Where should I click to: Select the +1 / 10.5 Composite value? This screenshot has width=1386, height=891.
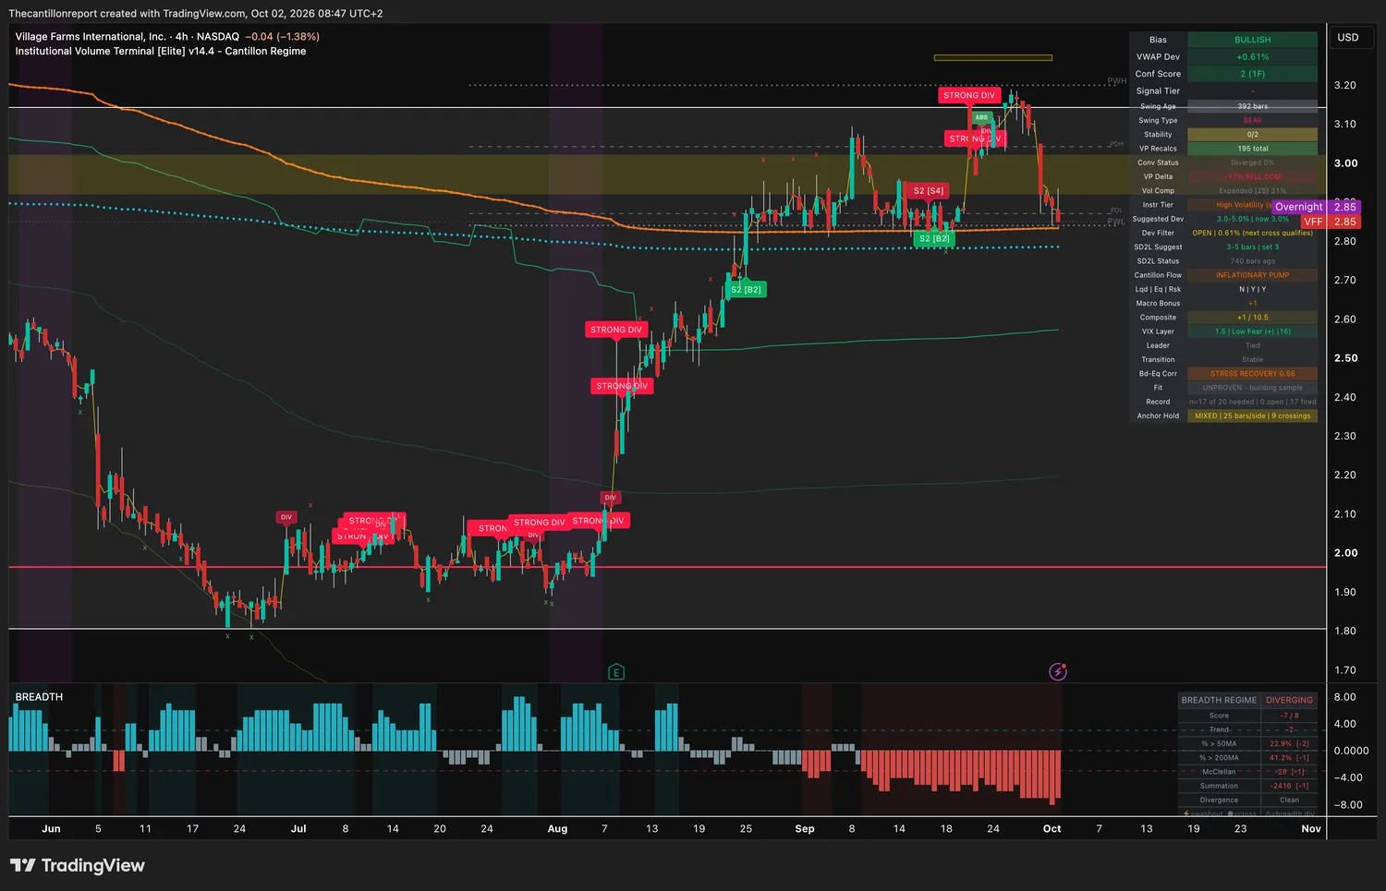coord(1252,318)
